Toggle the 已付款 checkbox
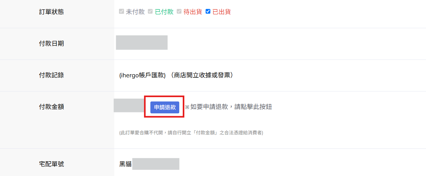426x176 pixels. 150,12
